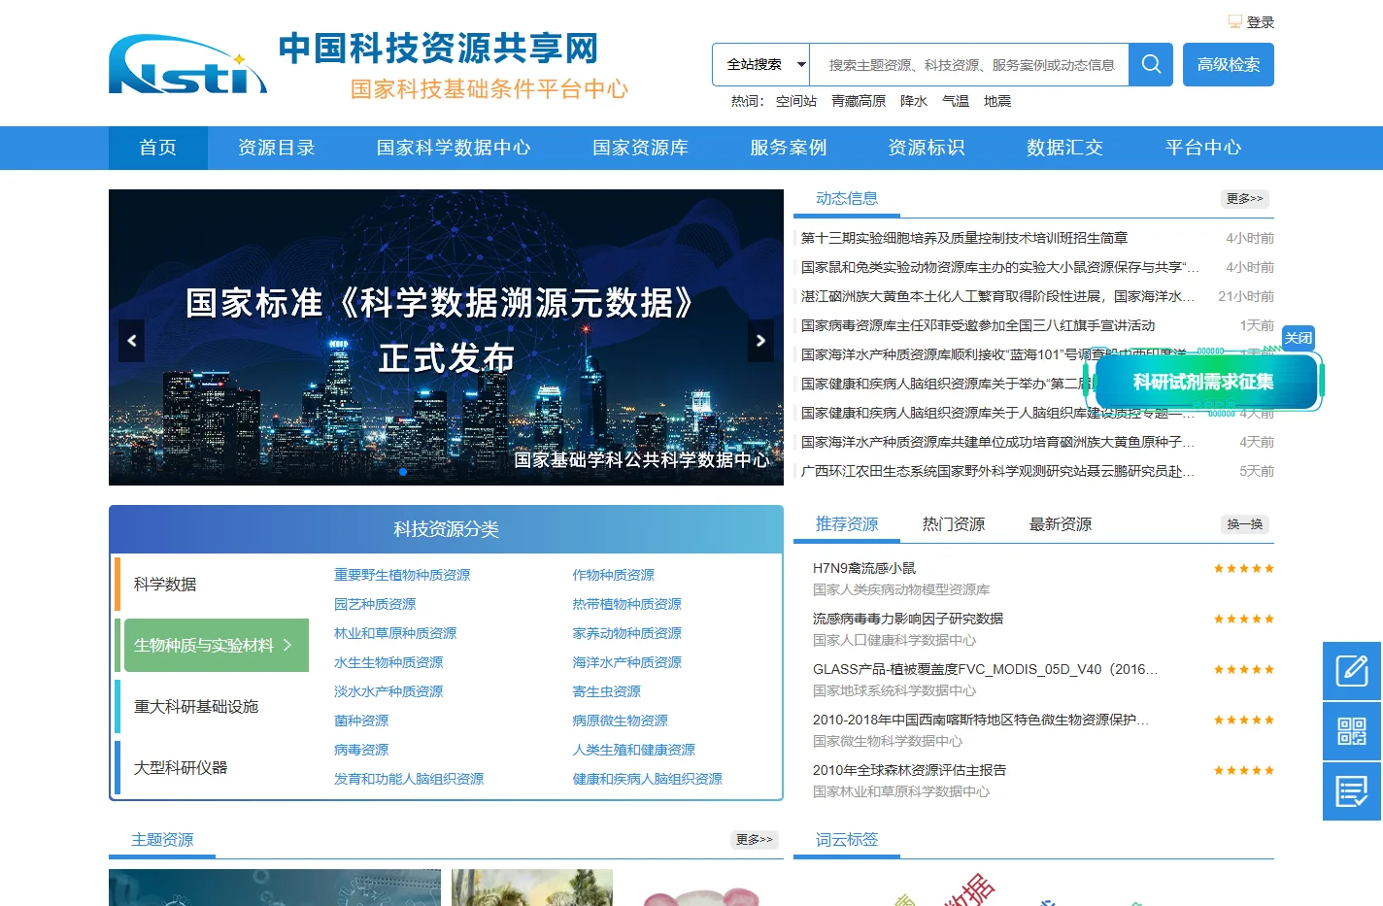Image resolution: width=1383 pixels, height=906 pixels.
Task: Expand 生物种质与实验材料 chevron arrow
Action: point(287,645)
